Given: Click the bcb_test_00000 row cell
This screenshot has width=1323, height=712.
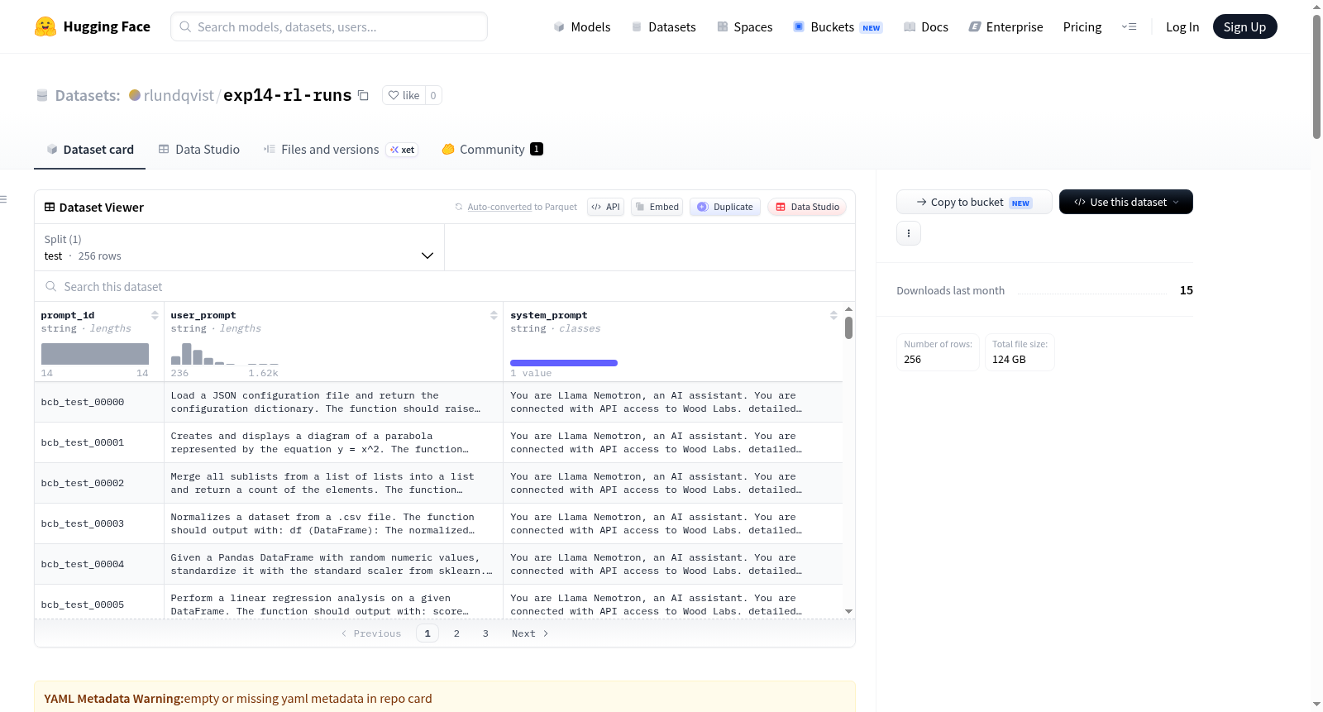Looking at the screenshot, I should [99, 403].
